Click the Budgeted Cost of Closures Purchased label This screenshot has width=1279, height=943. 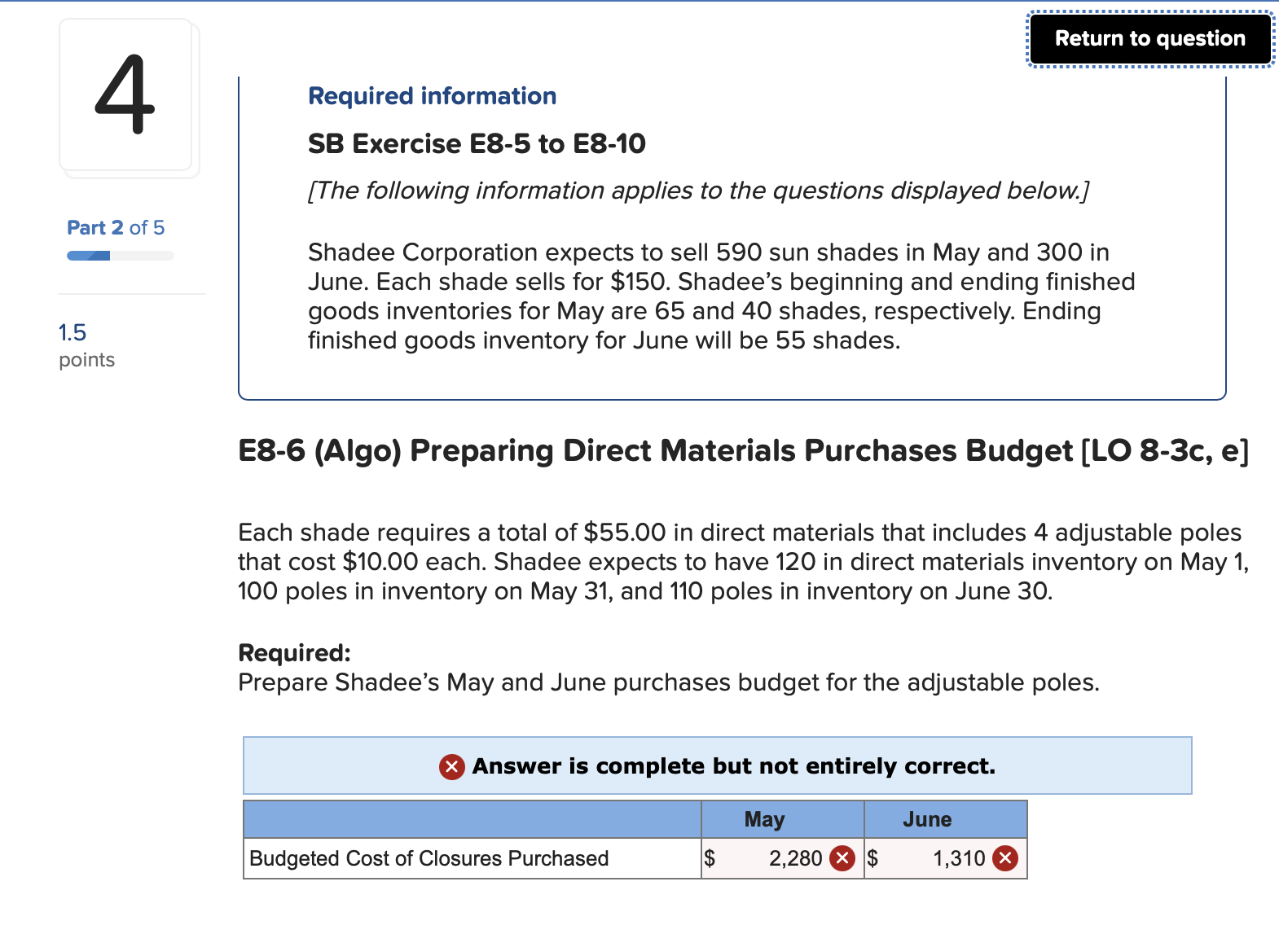(429, 857)
